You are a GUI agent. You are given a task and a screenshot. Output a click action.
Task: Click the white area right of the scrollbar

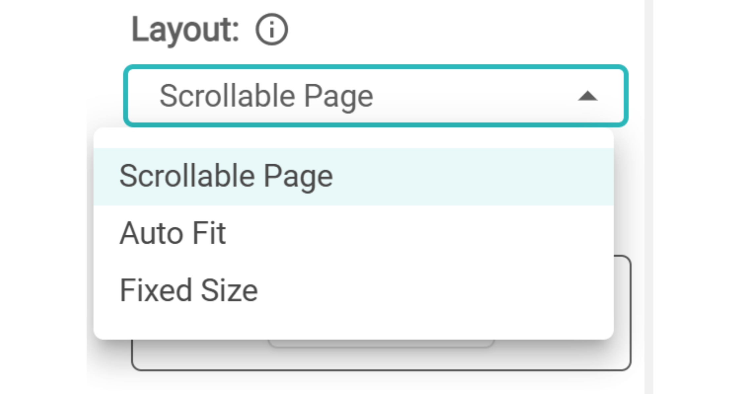(x=694, y=198)
